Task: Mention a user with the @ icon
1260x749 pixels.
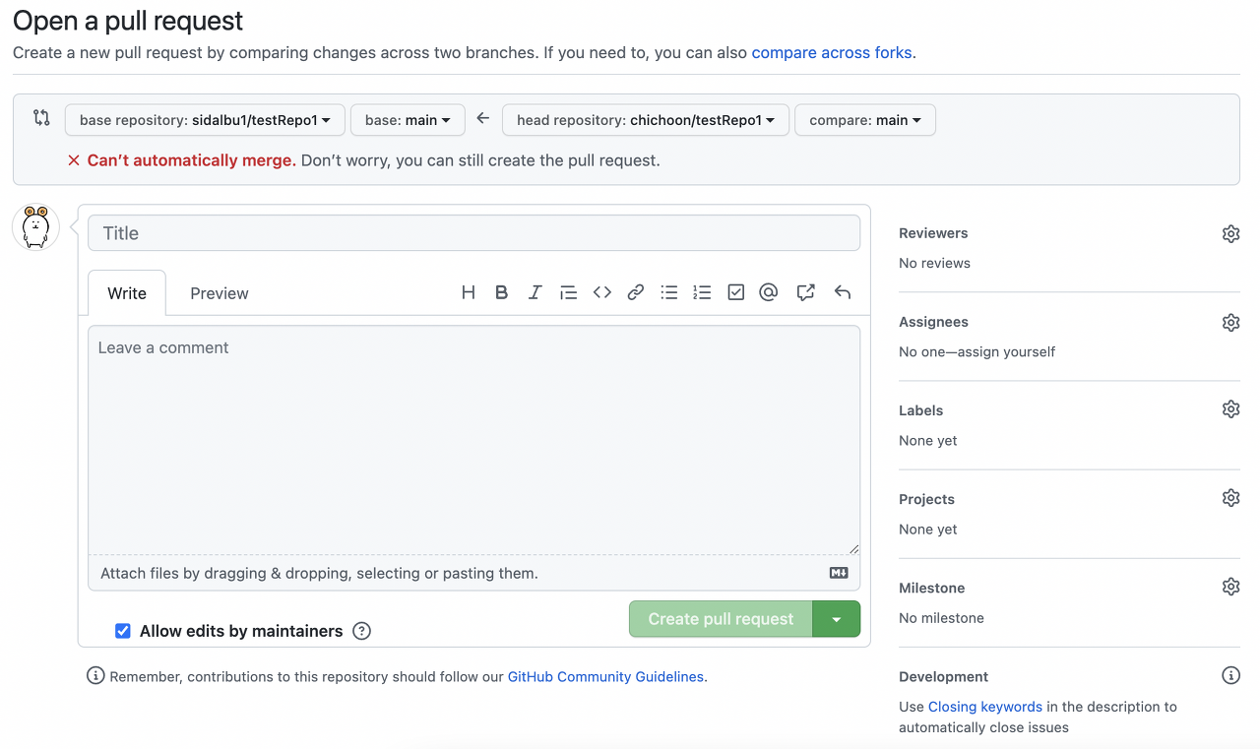Action: (769, 292)
